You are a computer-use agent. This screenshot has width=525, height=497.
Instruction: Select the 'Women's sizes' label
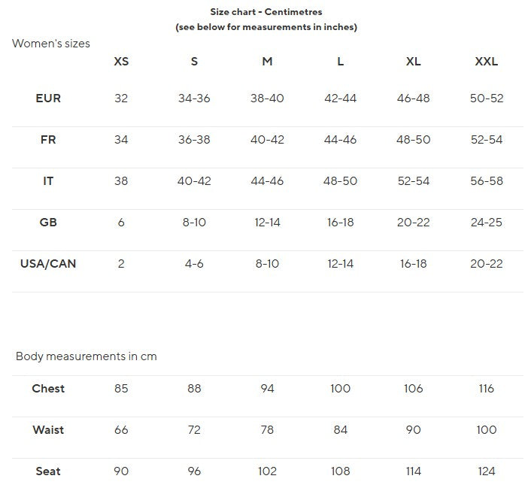(x=51, y=44)
